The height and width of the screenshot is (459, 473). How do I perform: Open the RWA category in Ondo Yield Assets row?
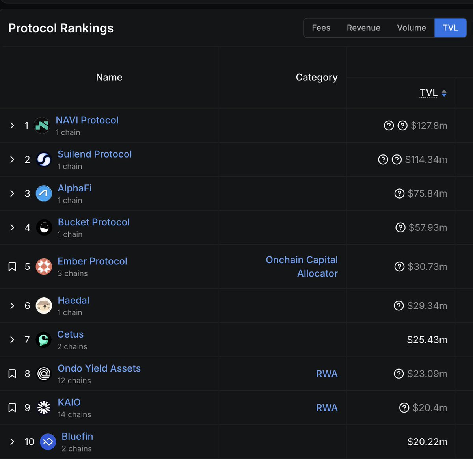point(327,374)
